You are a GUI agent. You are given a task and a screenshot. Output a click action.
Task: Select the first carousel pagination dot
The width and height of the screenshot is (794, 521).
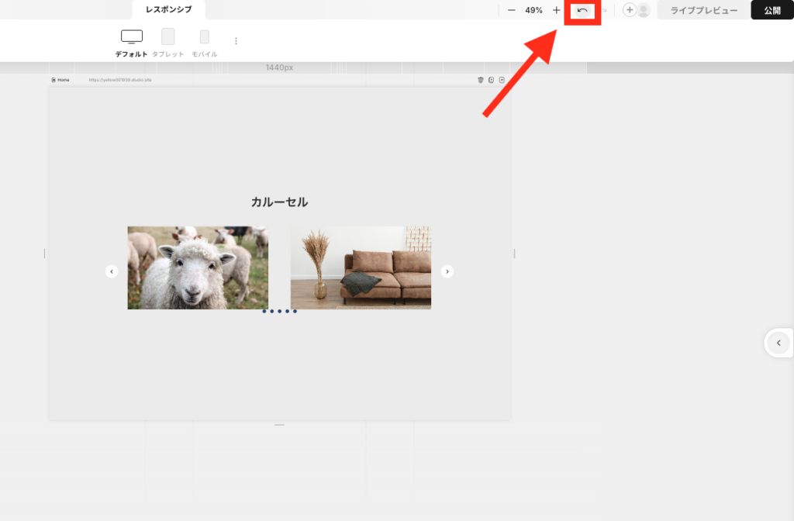pyautogui.click(x=264, y=312)
